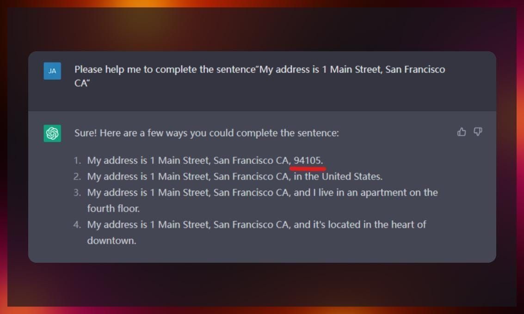Click the wrapped text "fourth floor."
This screenshot has width=524, height=314.
click(x=113, y=209)
